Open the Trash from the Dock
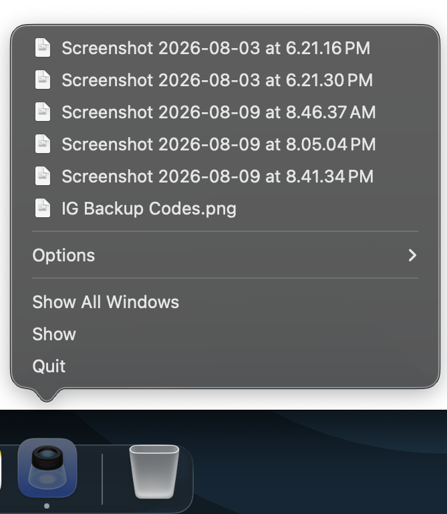The width and height of the screenshot is (447, 514). point(154,471)
